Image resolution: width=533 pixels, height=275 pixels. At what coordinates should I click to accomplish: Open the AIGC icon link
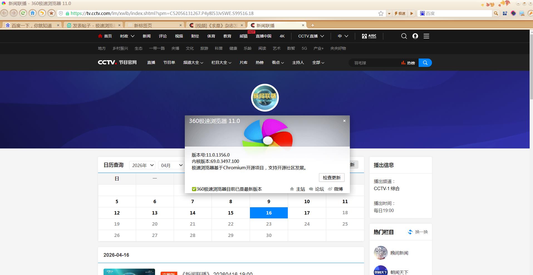(369, 36)
